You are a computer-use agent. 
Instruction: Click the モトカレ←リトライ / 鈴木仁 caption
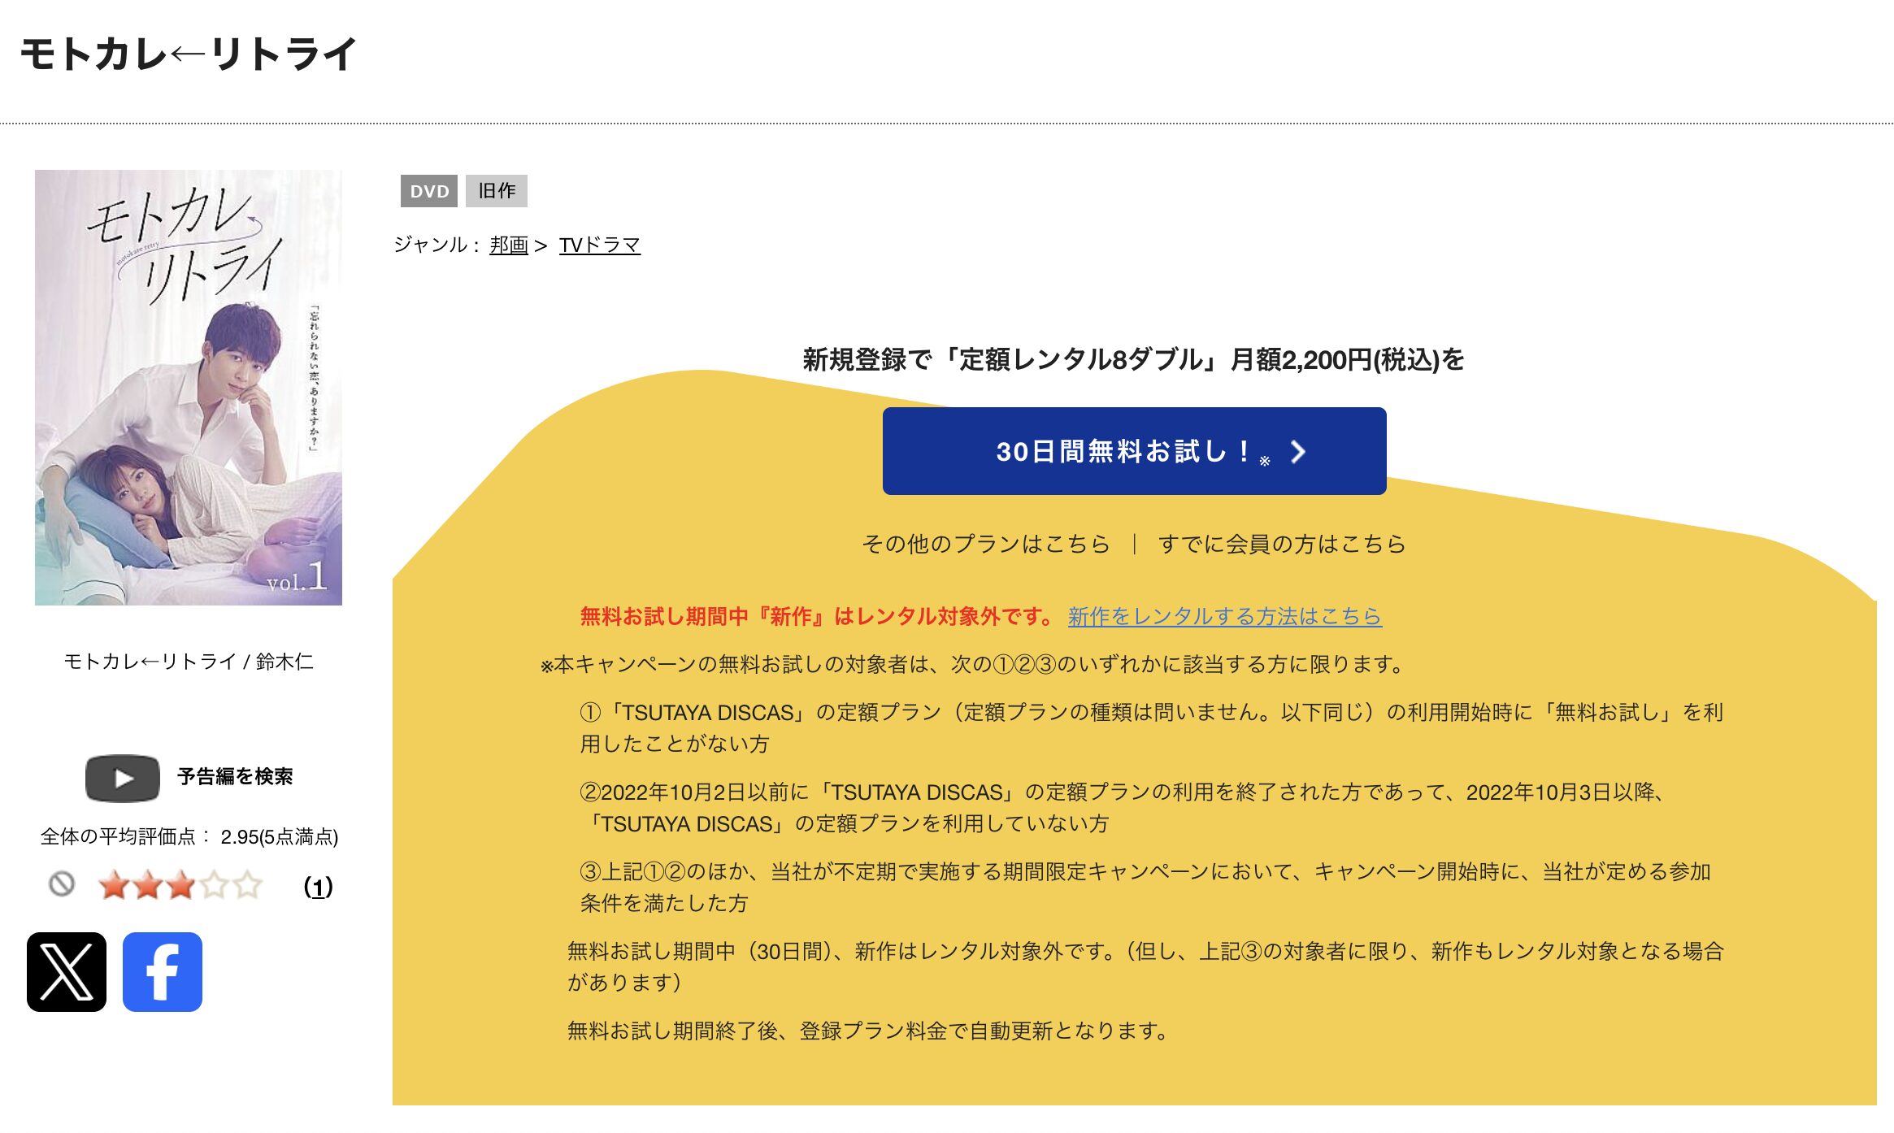point(189,662)
